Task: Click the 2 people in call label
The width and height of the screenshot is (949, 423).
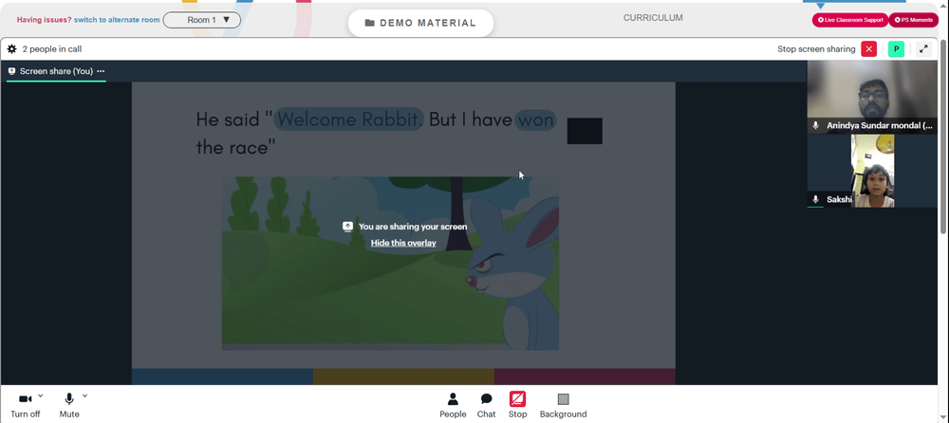Action: (x=52, y=49)
